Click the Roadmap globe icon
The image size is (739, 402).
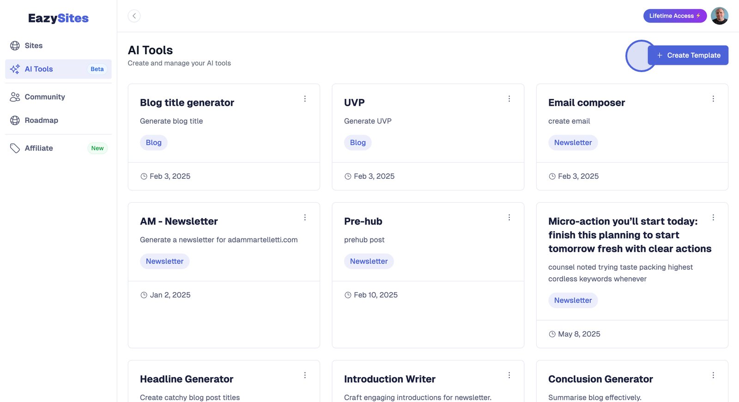pos(15,121)
